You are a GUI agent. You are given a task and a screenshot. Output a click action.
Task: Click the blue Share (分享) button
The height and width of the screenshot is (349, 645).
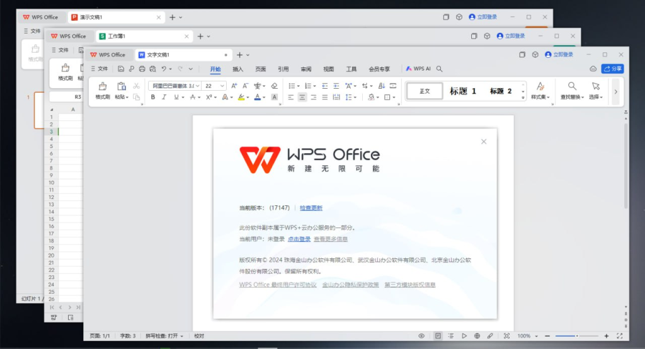[x=612, y=69]
